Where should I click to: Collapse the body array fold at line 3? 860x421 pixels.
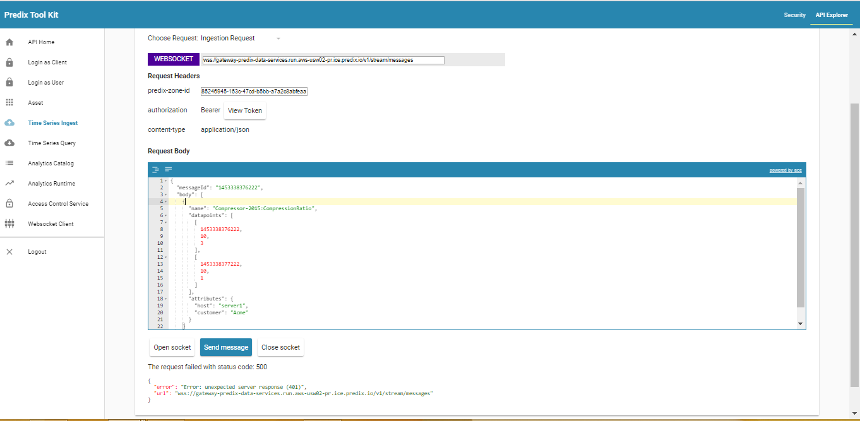[x=165, y=195]
